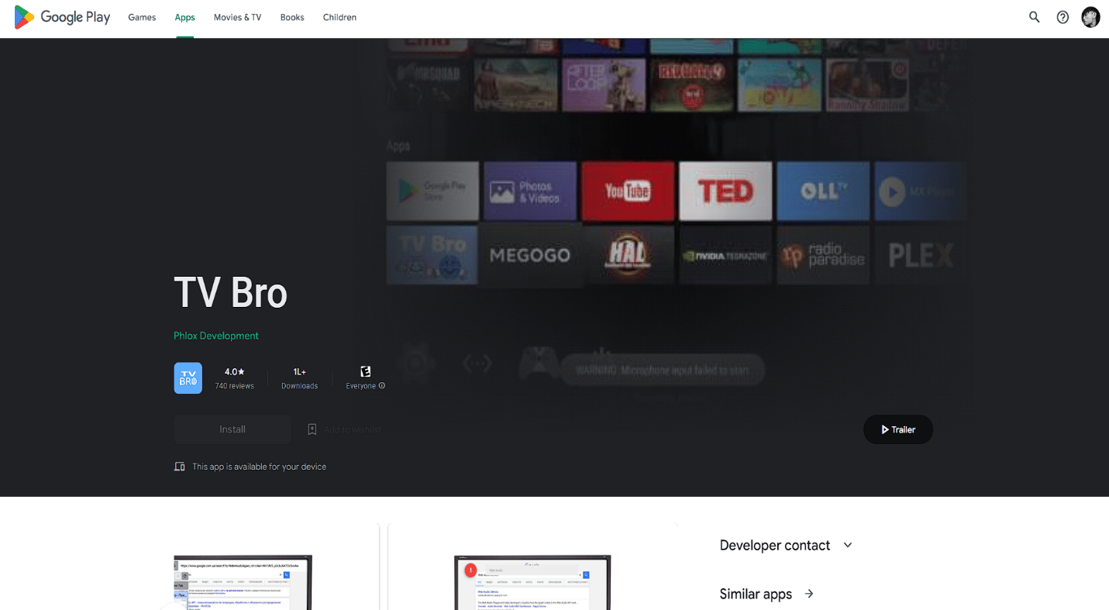1109x610 pixels.
Task: Click the 740 reviews label
Action: pos(235,386)
